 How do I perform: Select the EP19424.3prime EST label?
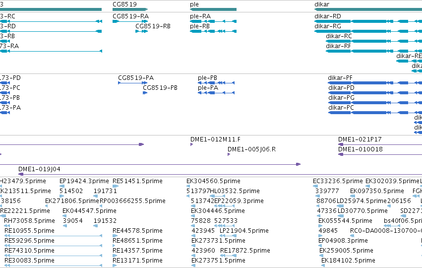coord(84,181)
